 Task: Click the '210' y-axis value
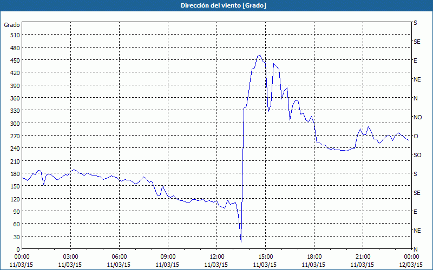click(x=15, y=161)
